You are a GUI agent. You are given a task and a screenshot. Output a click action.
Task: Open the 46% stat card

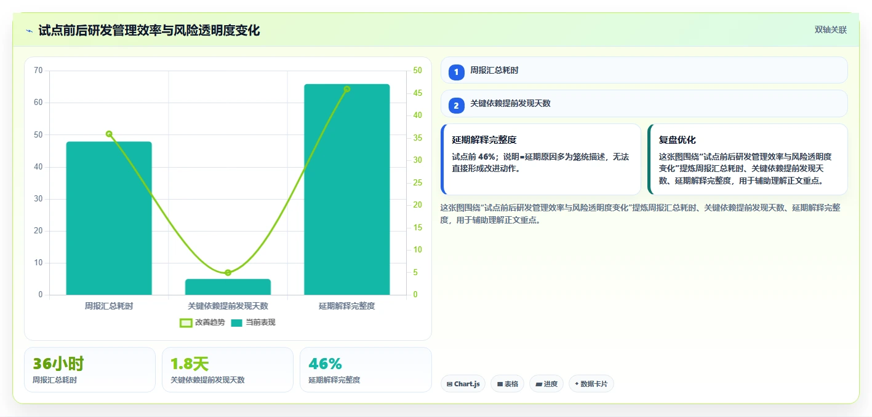(366, 370)
